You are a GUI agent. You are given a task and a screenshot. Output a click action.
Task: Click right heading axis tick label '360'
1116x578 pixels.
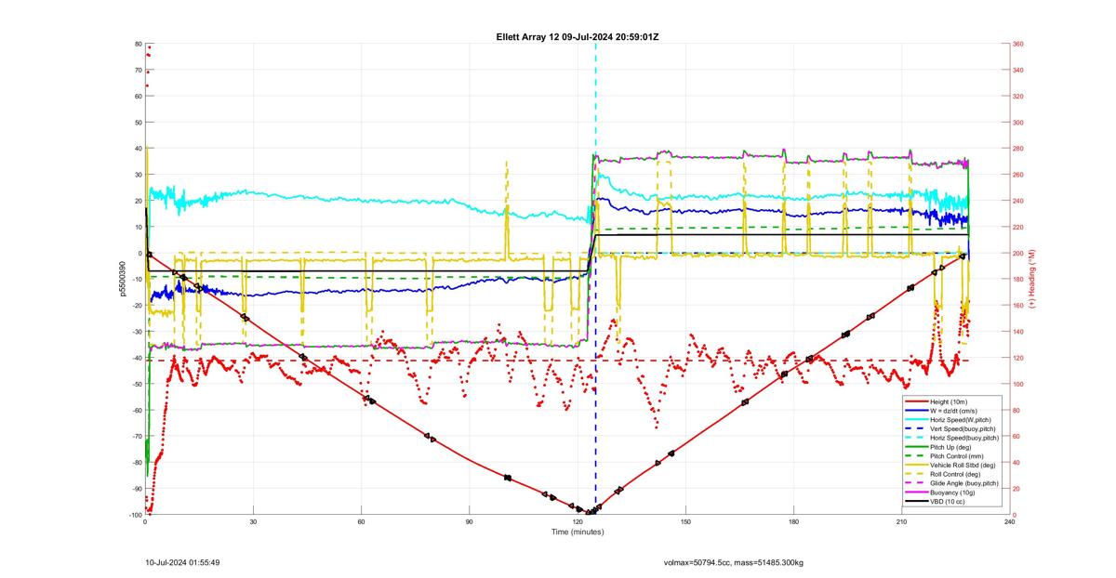coord(1018,45)
